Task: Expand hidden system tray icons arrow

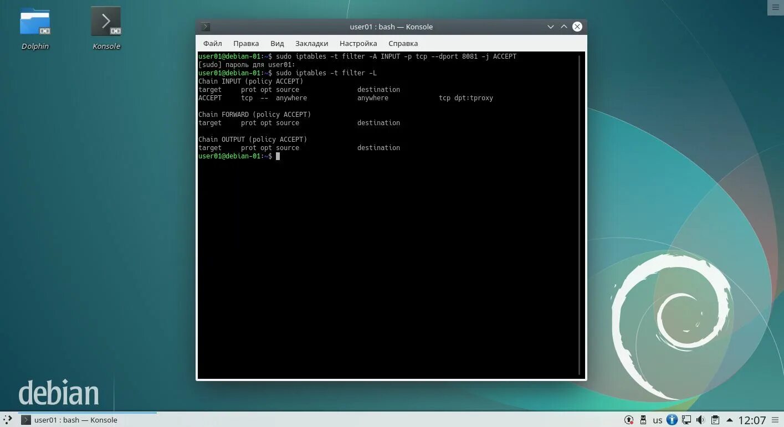Action: [x=729, y=420]
